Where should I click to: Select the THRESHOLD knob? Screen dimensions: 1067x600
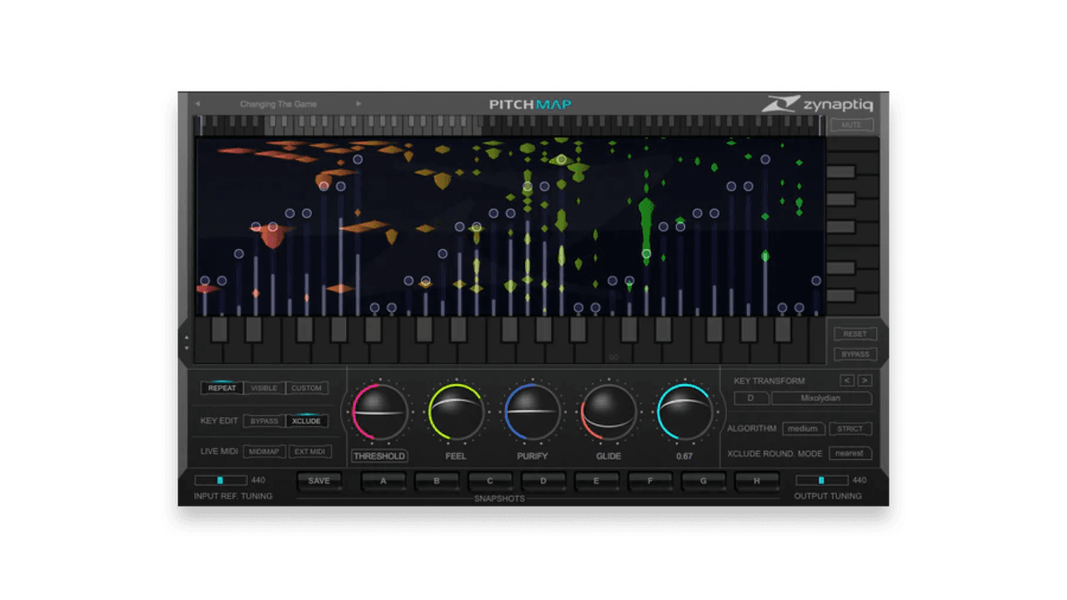[379, 412]
